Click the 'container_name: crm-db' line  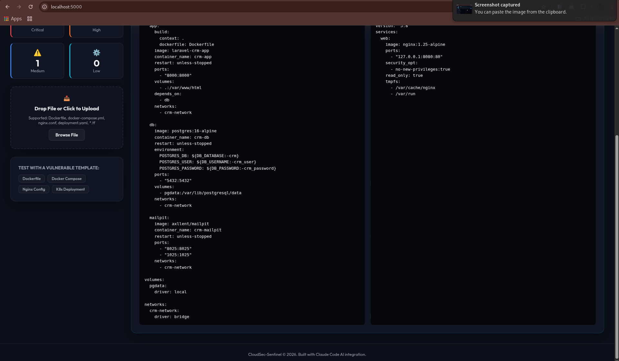[x=182, y=137]
